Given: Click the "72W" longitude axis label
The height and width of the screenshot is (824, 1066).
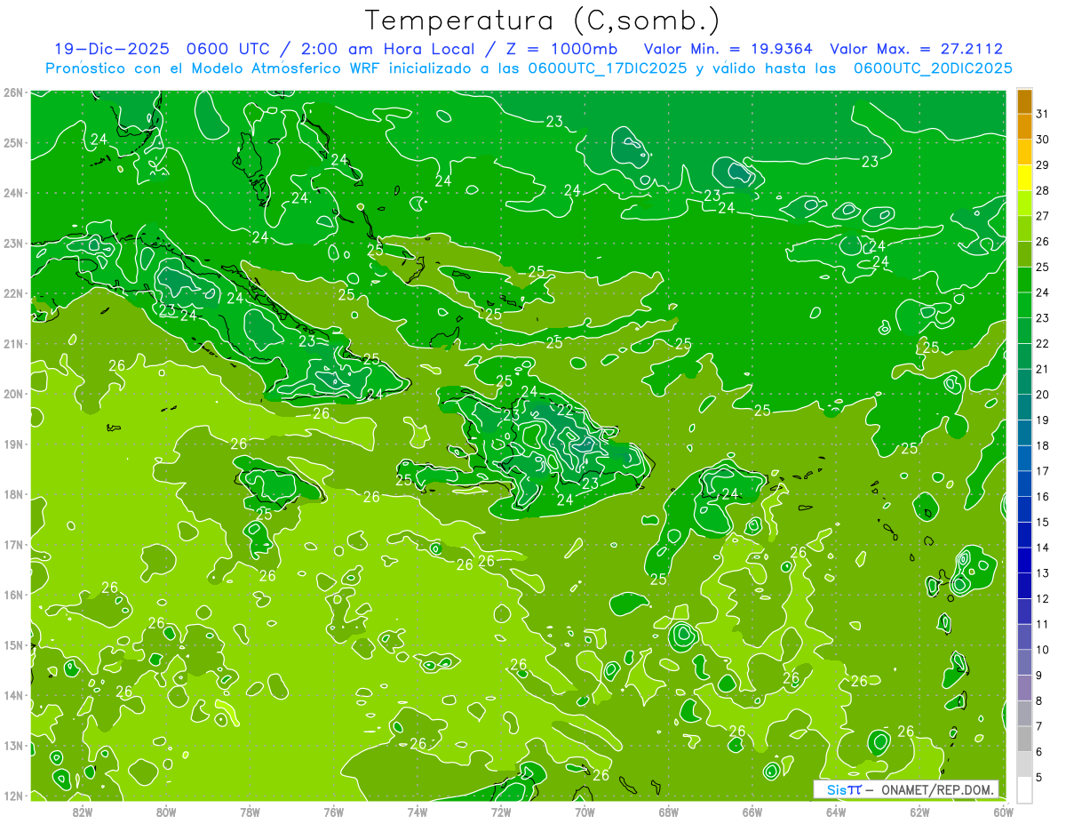Looking at the screenshot, I should [x=501, y=811].
